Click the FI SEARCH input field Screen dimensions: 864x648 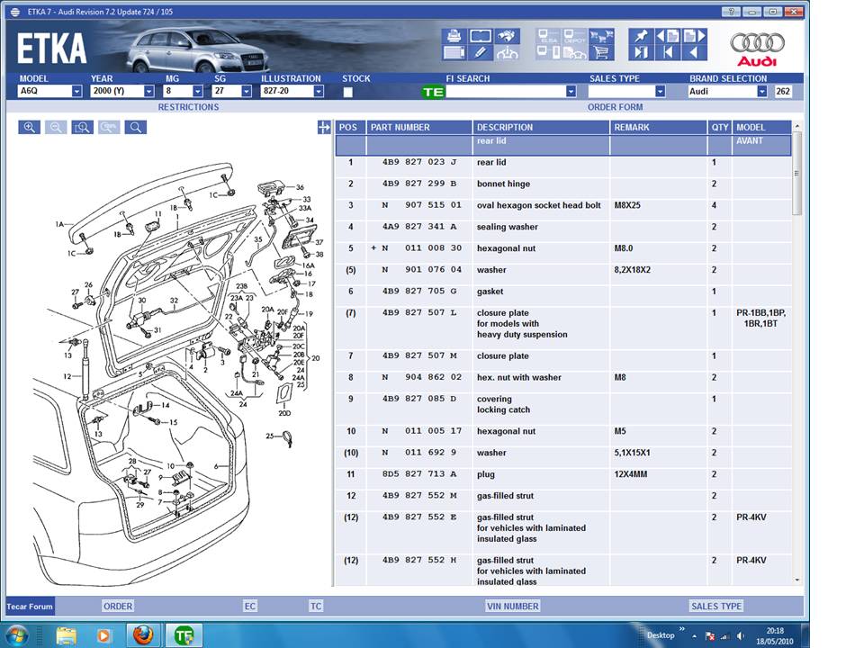point(505,92)
